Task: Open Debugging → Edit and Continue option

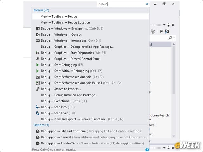Action: (91, 131)
